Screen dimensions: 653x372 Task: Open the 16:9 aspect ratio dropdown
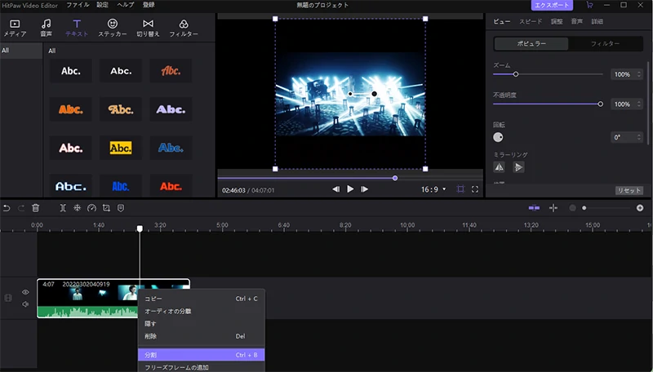(433, 189)
